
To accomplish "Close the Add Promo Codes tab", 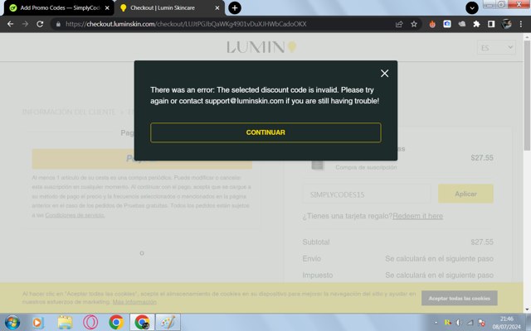I will (x=107, y=7).
